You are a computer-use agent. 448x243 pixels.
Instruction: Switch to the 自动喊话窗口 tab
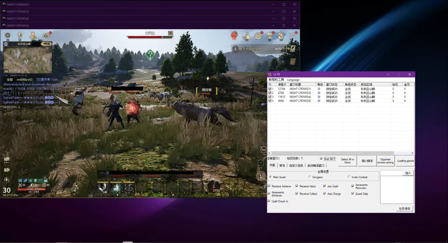pyautogui.click(x=316, y=166)
